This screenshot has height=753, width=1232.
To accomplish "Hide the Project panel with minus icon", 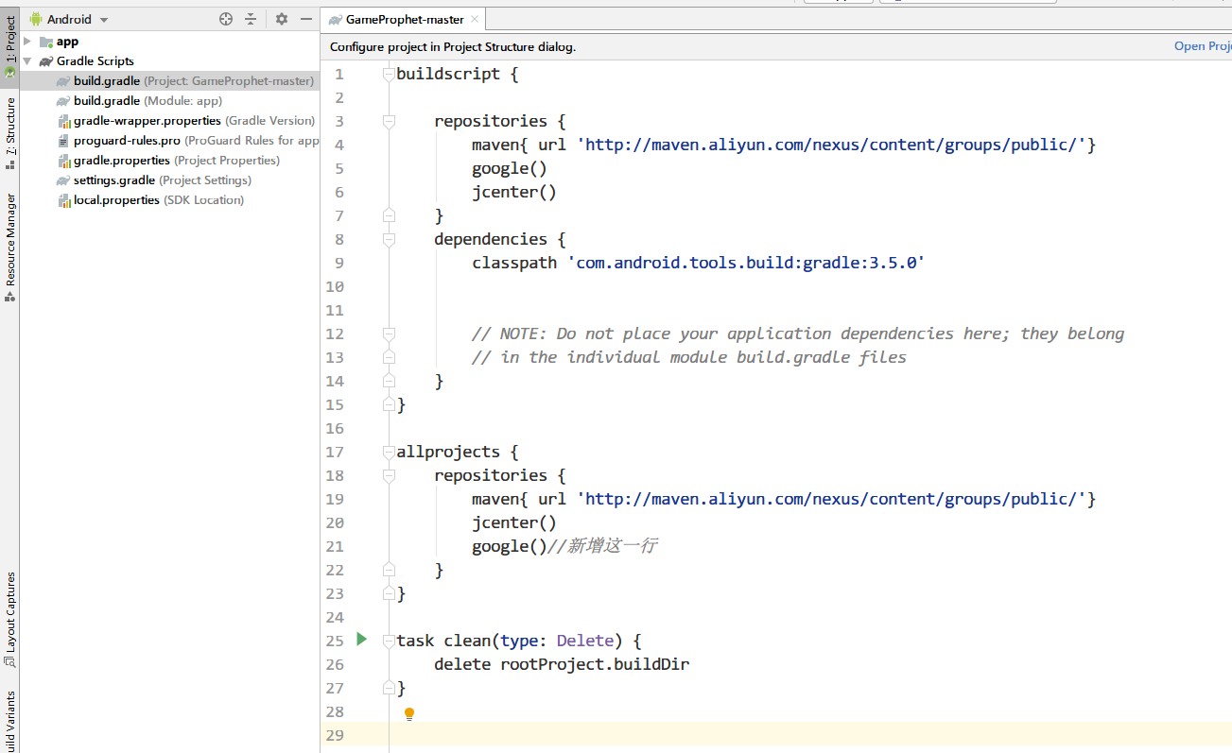I will point(305,19).
